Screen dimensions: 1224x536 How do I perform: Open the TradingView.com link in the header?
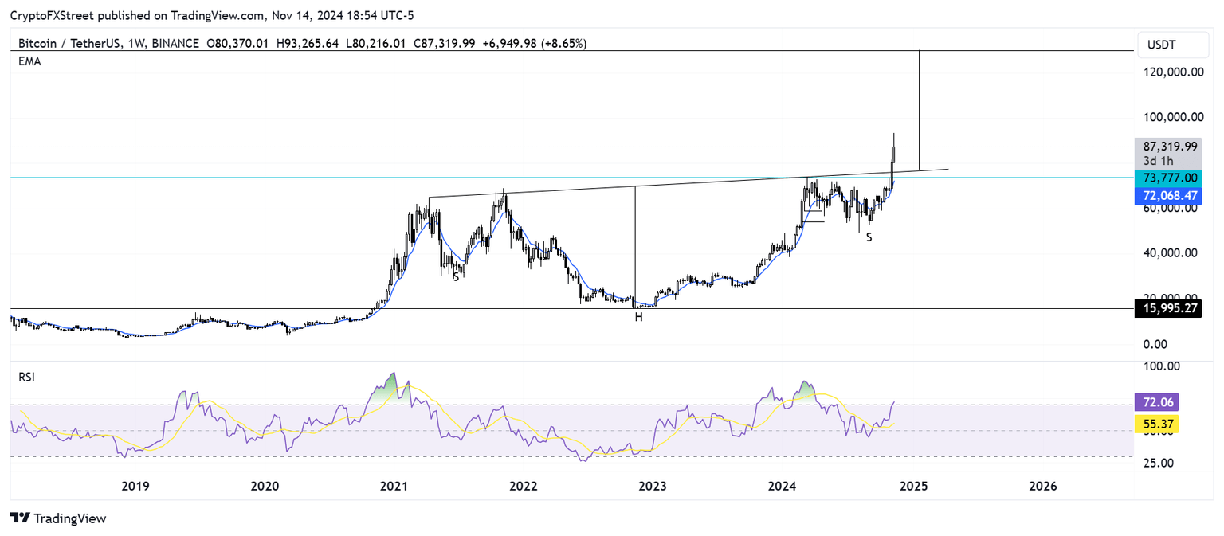click(216, 14)
